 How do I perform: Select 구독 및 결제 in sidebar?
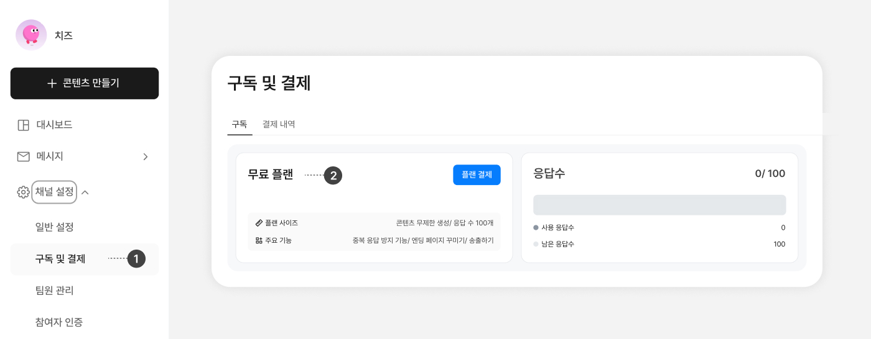click(x=60, y=259)
